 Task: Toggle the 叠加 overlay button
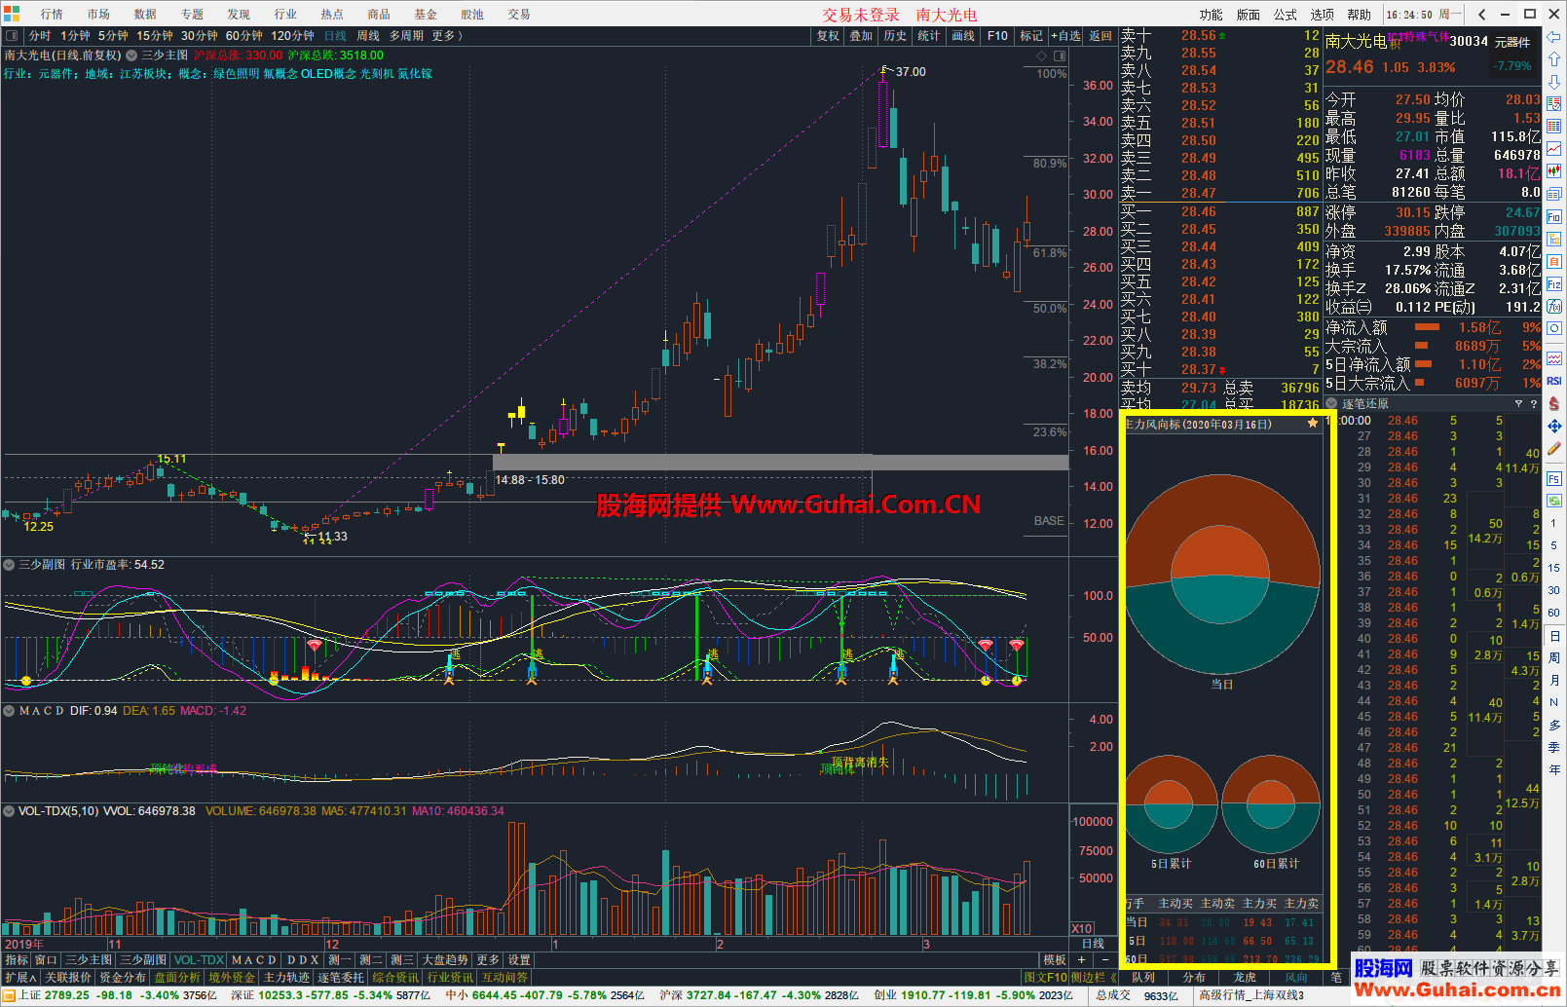(x=861, y=36)
